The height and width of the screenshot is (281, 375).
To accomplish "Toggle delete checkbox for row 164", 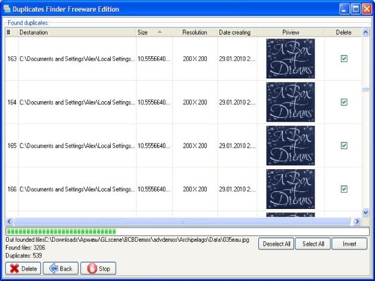I will 344,102.
